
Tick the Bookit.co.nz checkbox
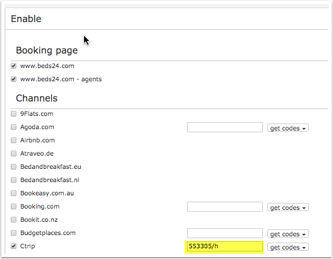(x=14, y=220)
